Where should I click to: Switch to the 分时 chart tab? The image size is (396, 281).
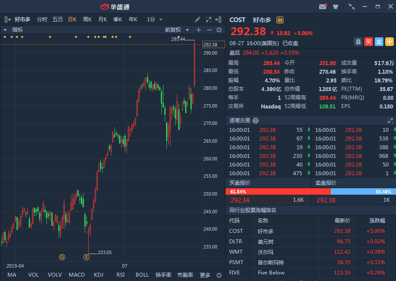coord(42,20)
